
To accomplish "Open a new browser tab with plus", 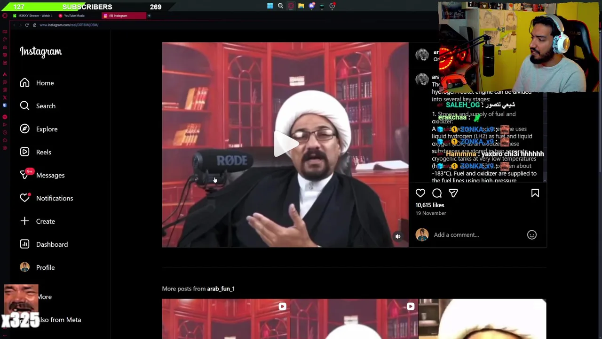I will (x=149, y=16).
